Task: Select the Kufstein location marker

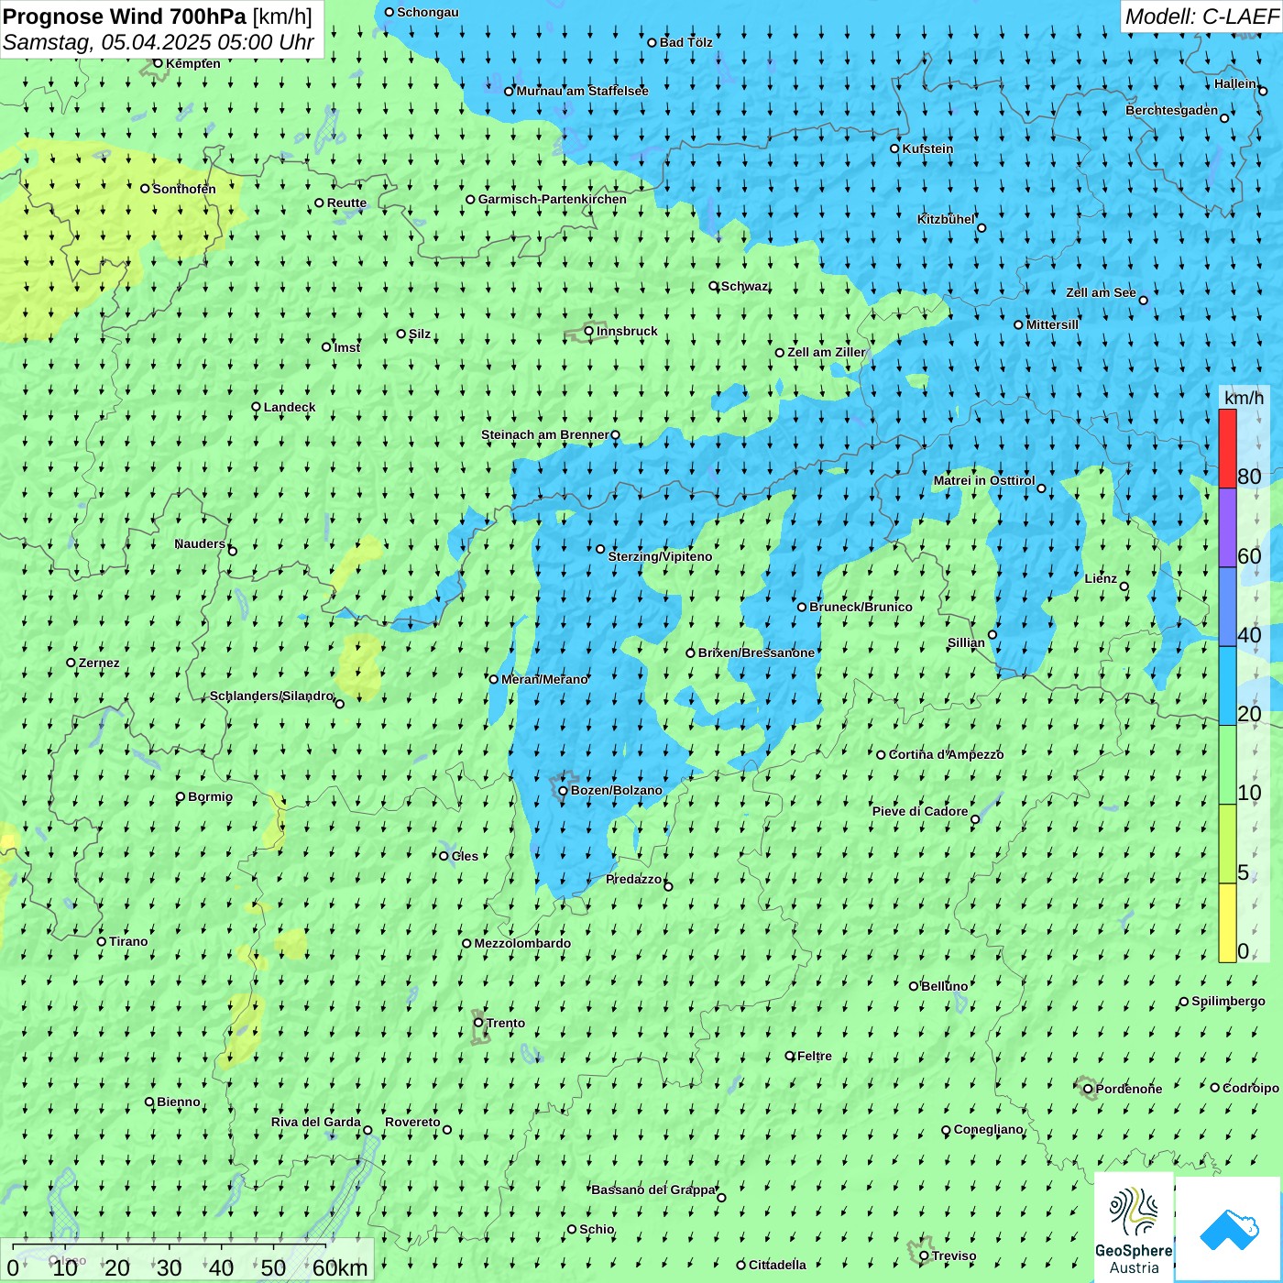Action: (894, 148)
